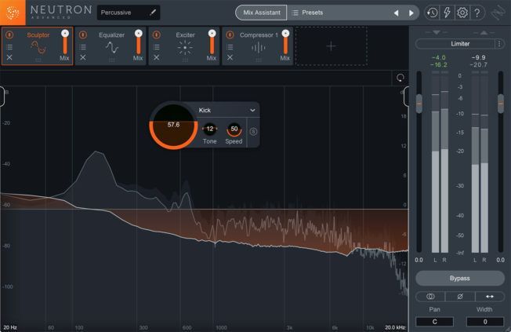Open settings gear icon
This screenshot has height=332, width=511.
[462, 13]
